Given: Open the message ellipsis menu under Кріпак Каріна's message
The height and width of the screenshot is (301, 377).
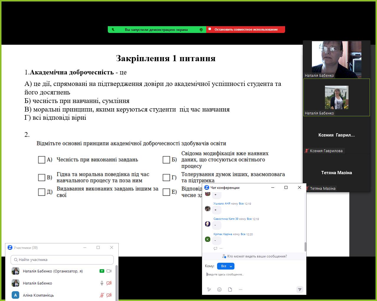Looking at the screenshot, I should [221, 248].
